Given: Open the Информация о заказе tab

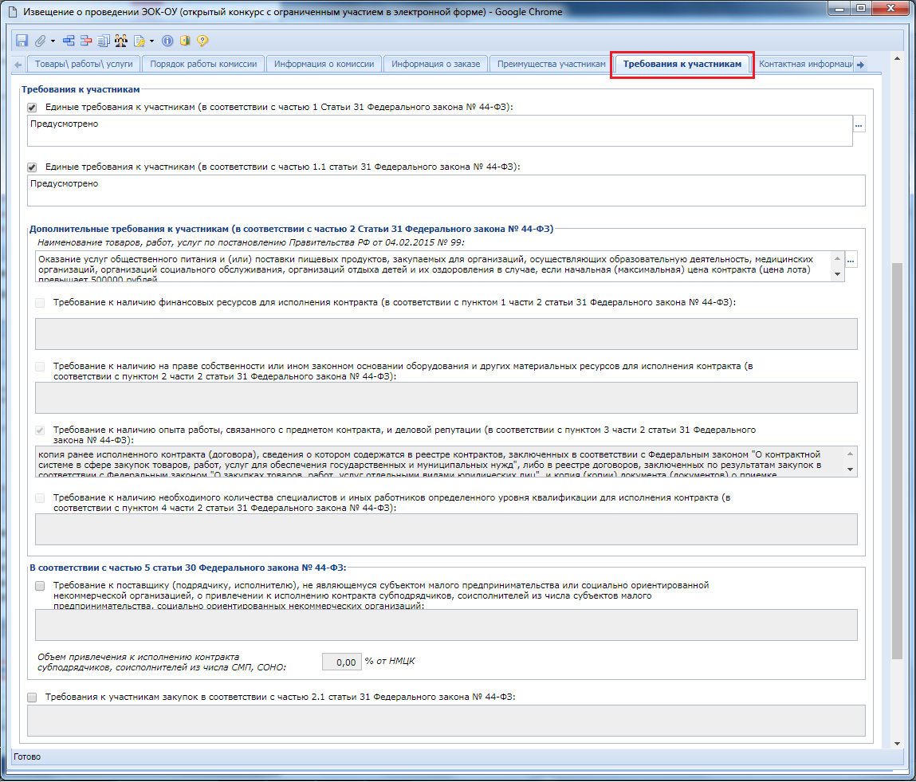Looking at the screenshot, I should pyautogui.click(x=436, y=64).
